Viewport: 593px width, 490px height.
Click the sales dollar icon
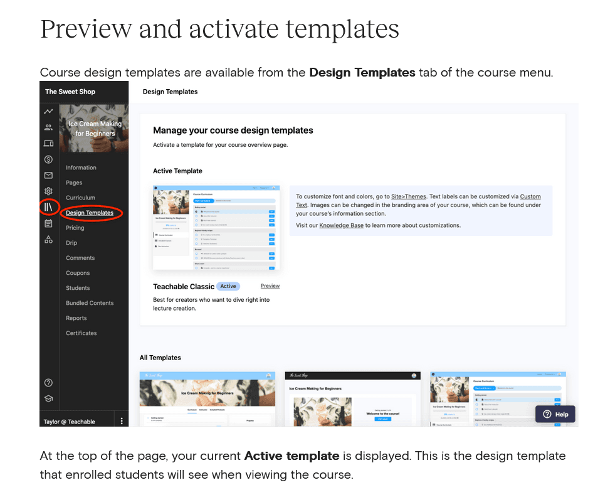coord(48,159)
